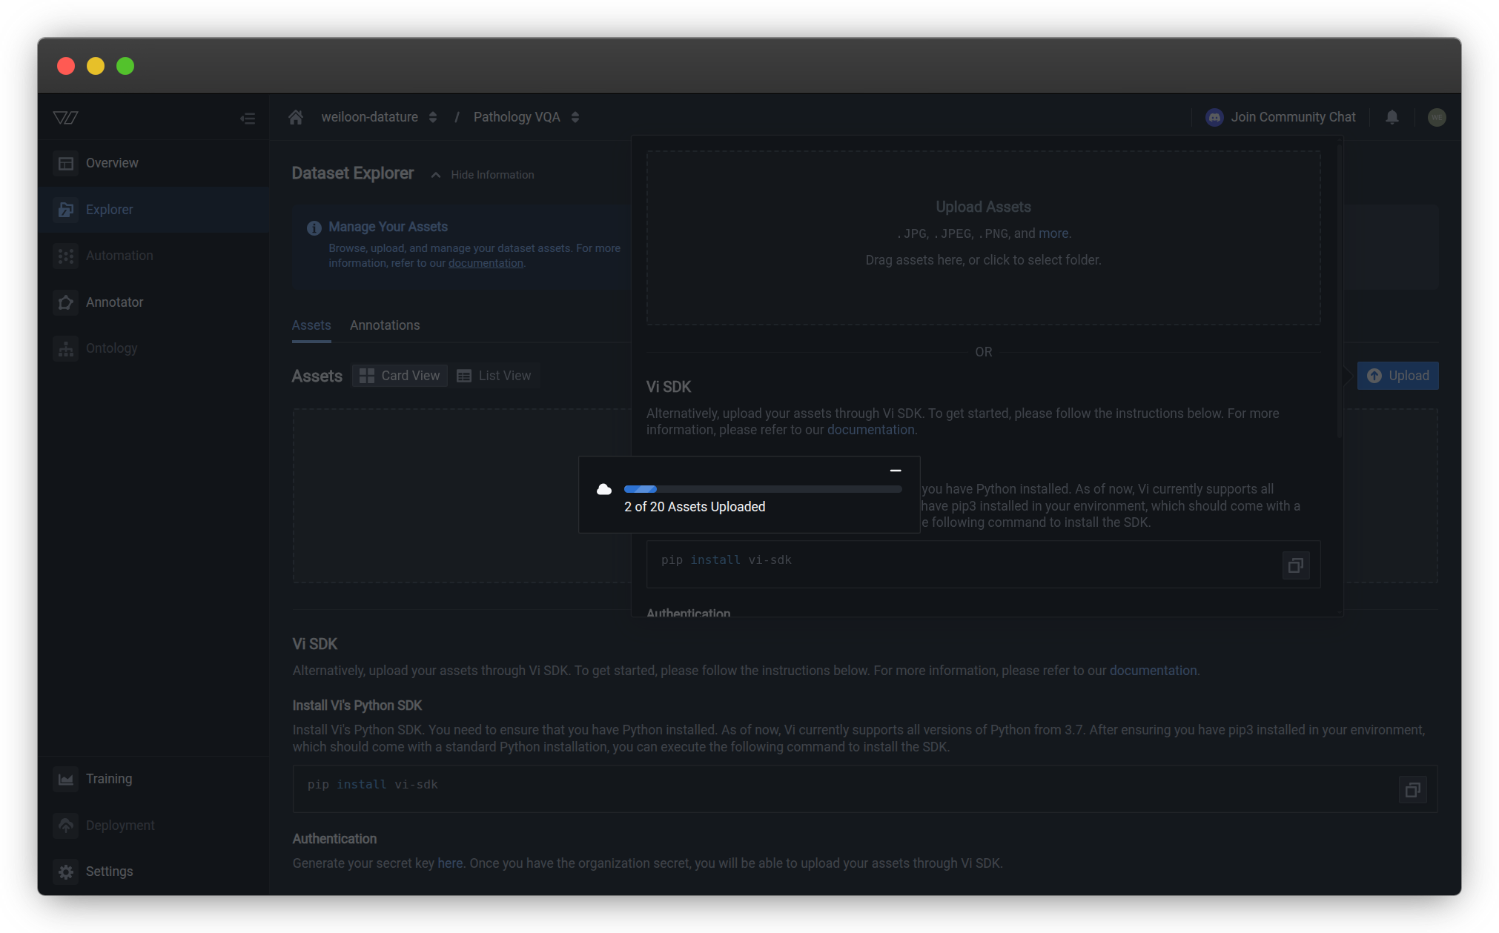Minimize the upload progress popup

(895, 469)
